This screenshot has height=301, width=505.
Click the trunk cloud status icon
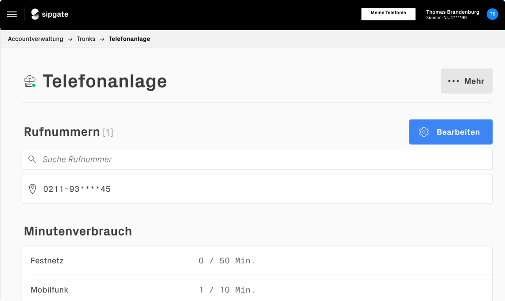pos(30,81)
